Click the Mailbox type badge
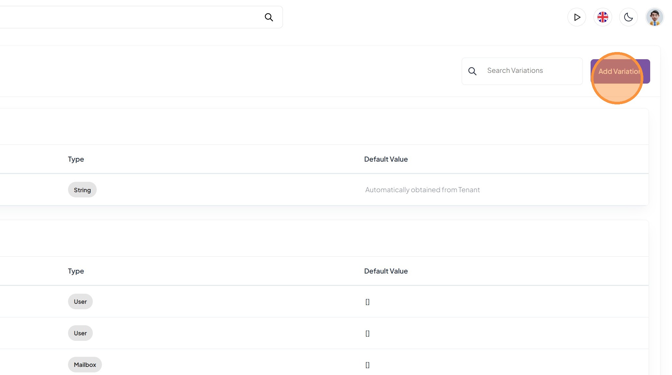This screenshot has width=672, height=375. [x=85, y=365]
